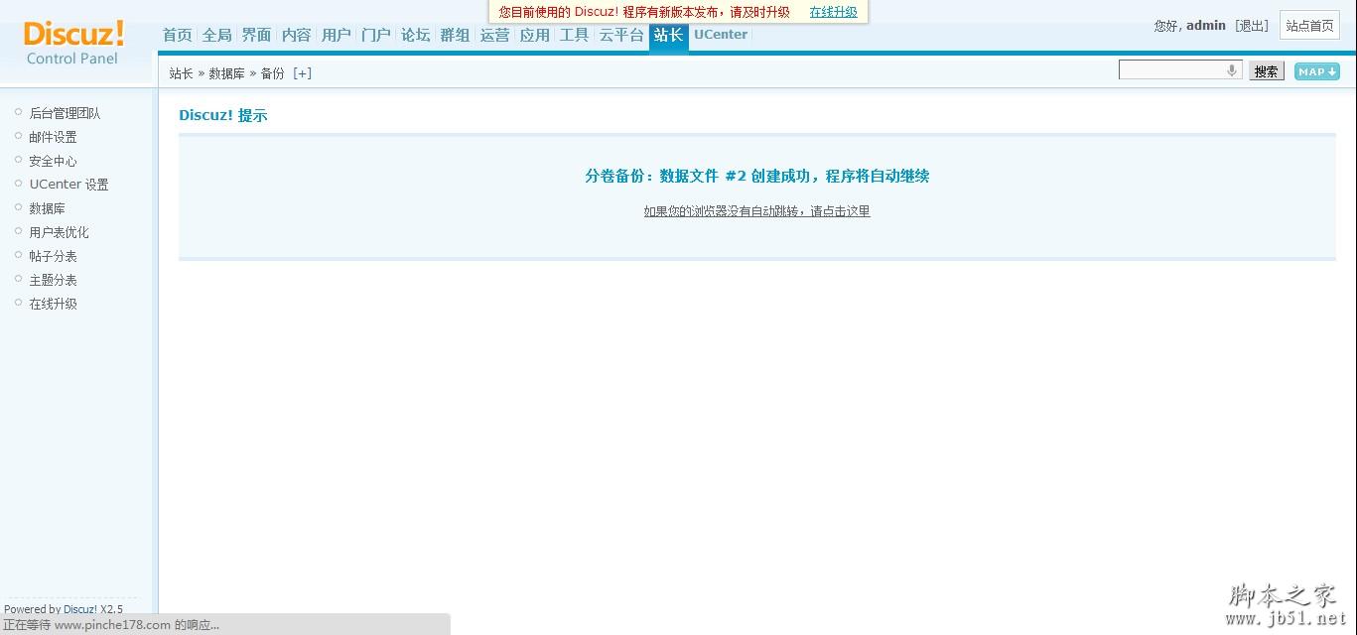Click the Discuz! Control Panel logo
This screenshot has width=1357, height=635.
[73, 43]
